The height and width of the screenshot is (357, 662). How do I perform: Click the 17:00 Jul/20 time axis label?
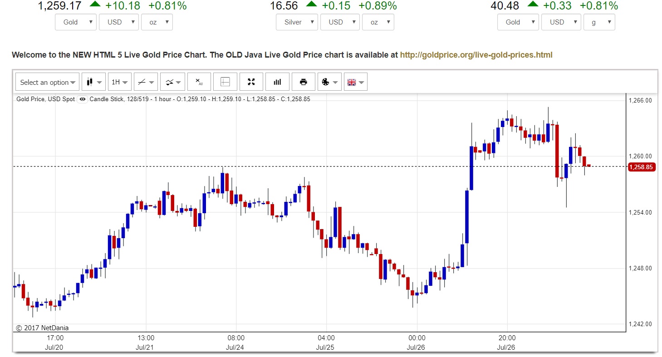pos(55,342)
